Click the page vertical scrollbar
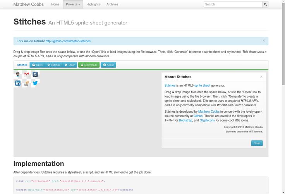This screenshot has width=285, height=194. tap(283, 44)
